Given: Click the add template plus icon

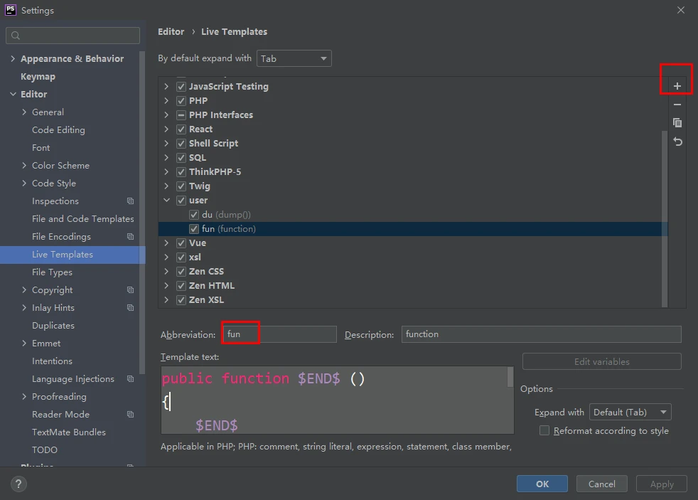Looking at the screenshot, I should point(677,86).
